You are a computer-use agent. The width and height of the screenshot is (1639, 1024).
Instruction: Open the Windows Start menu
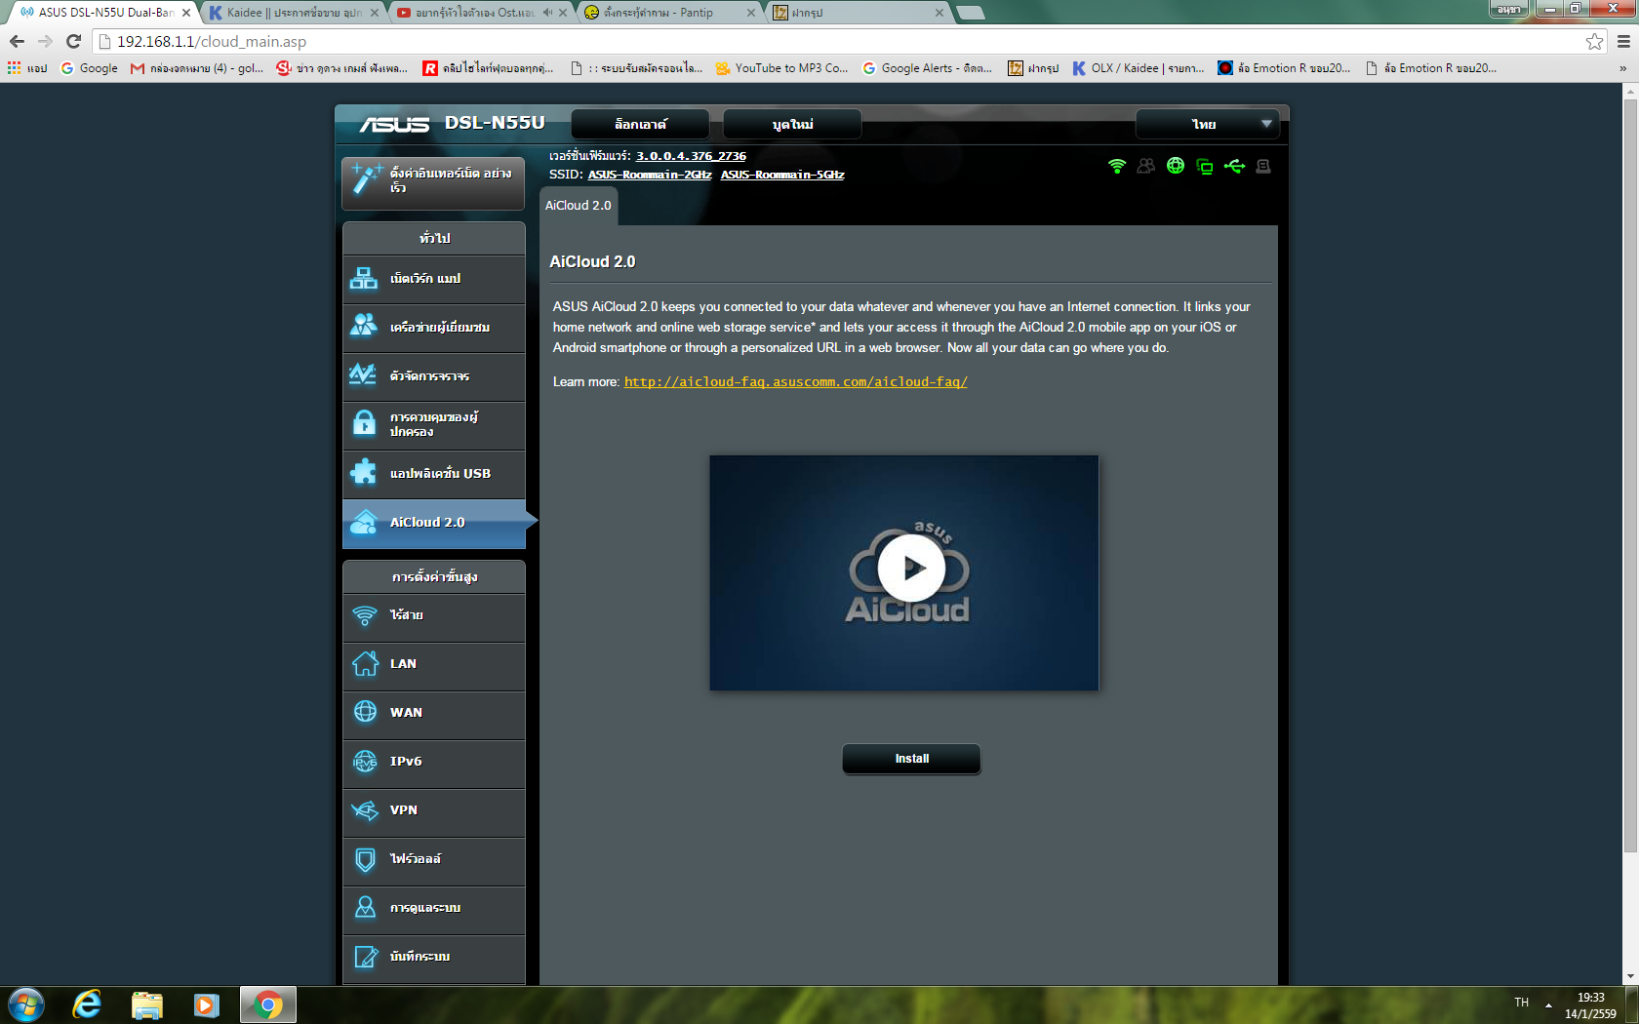pyautogui.click(x=26, y=1004)
